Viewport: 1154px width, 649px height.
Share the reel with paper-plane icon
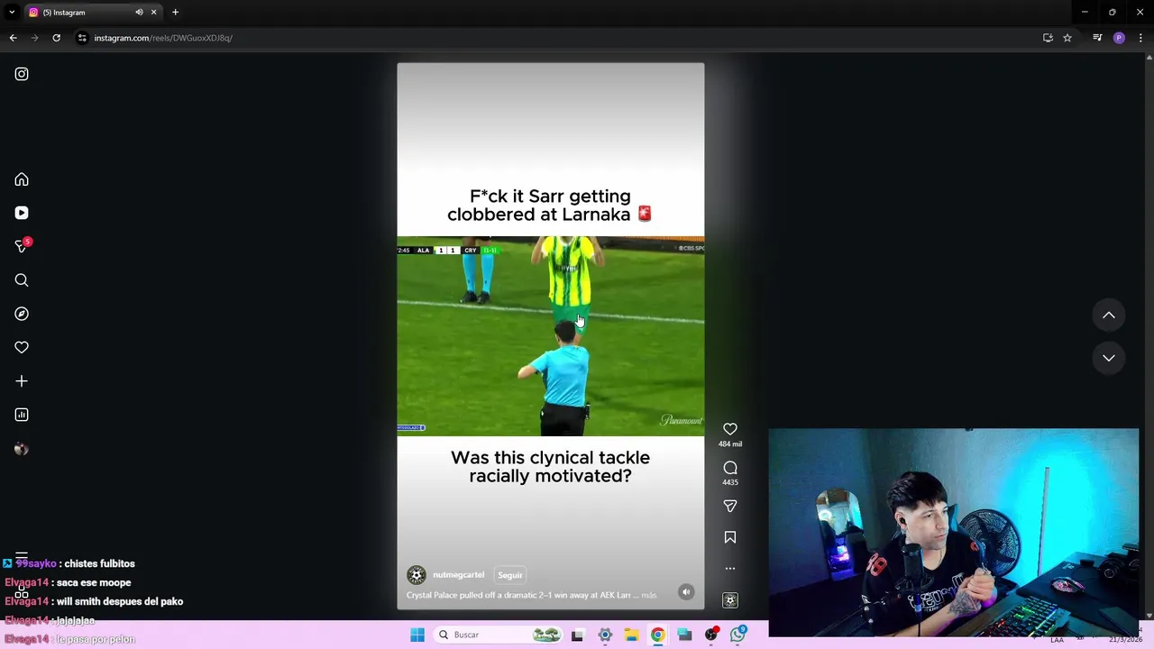coord(730,507)
